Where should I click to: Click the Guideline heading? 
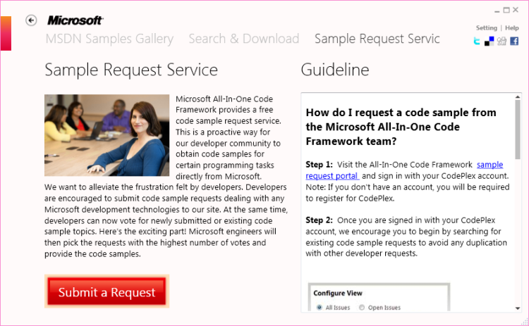click(x=334, y=70)
